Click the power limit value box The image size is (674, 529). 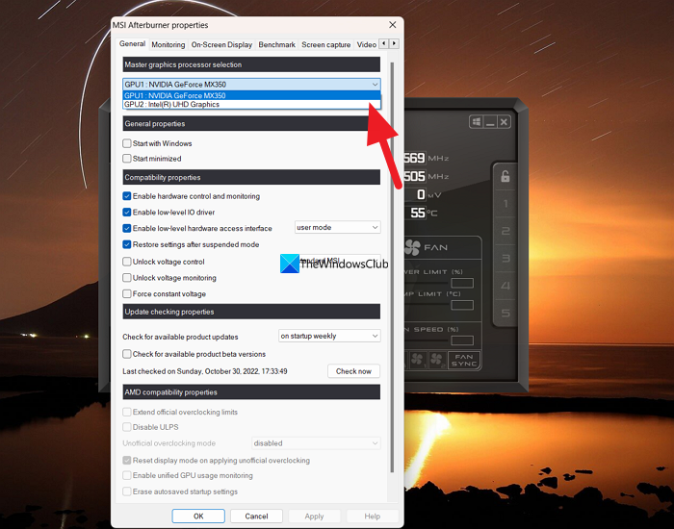(462, 283)
